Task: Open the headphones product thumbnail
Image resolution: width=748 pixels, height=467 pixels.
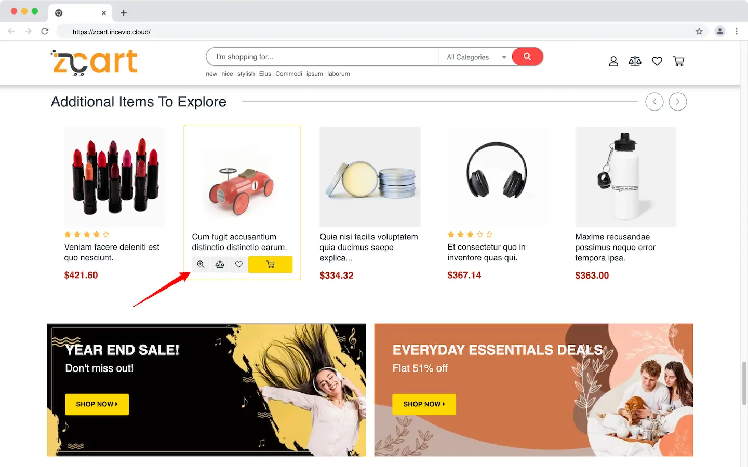Action: click(498, 176)
